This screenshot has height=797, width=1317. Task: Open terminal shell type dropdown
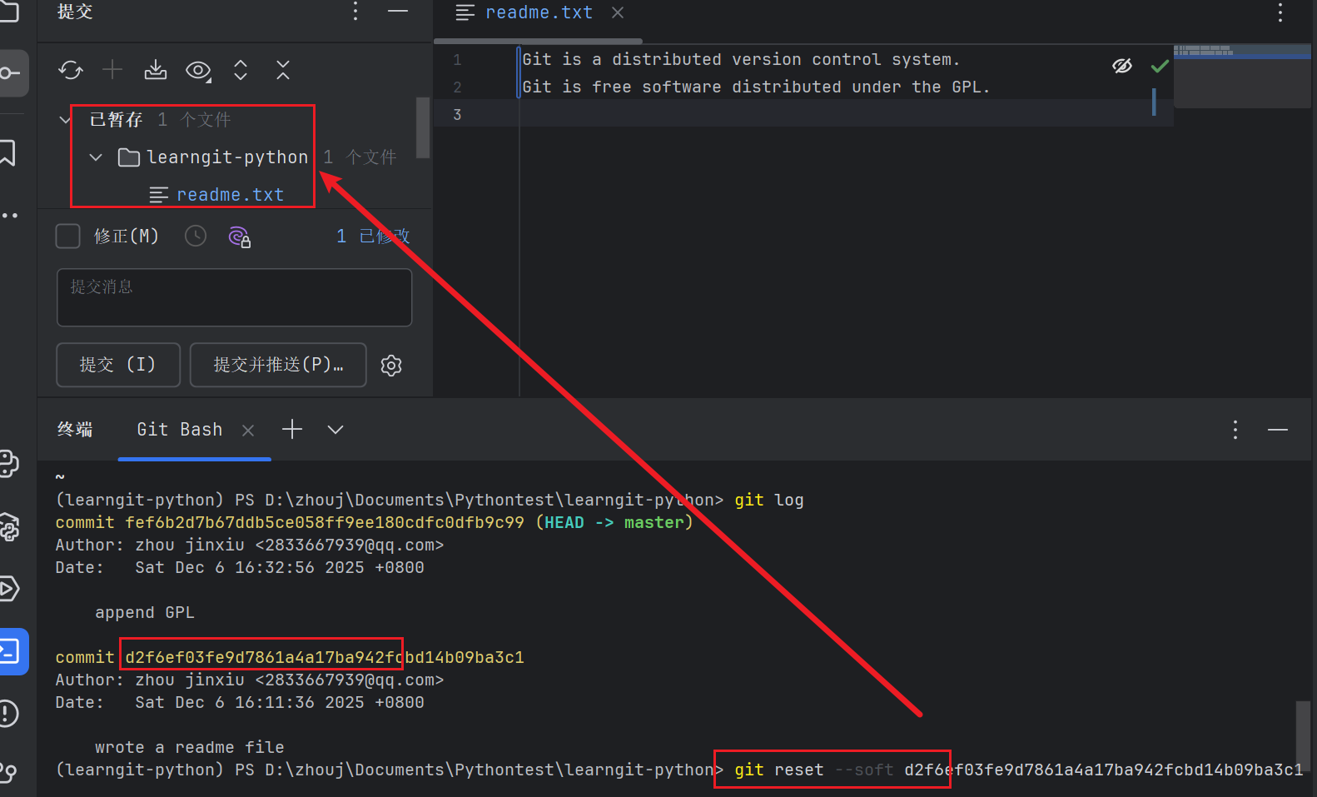tap(335, 430)
